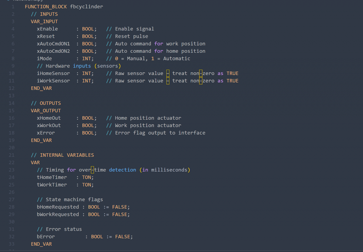Click the VAR_INPUT keyword
The image size is (363, 252).
[x=44, y=22]
